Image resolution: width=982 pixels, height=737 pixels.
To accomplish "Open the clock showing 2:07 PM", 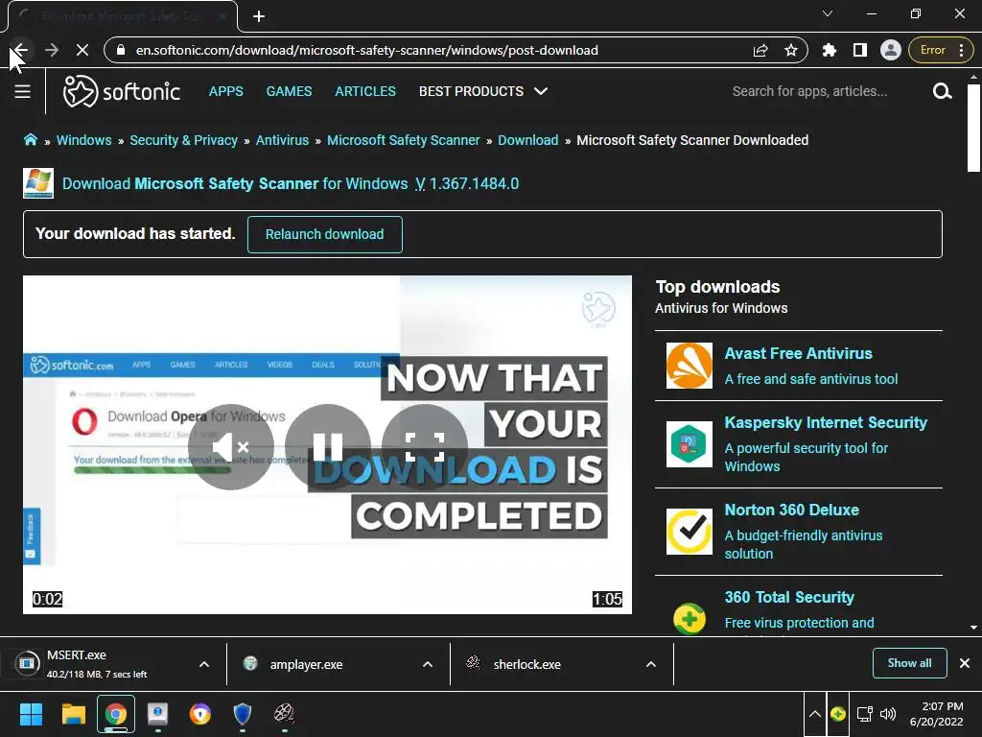I will 937,714.
